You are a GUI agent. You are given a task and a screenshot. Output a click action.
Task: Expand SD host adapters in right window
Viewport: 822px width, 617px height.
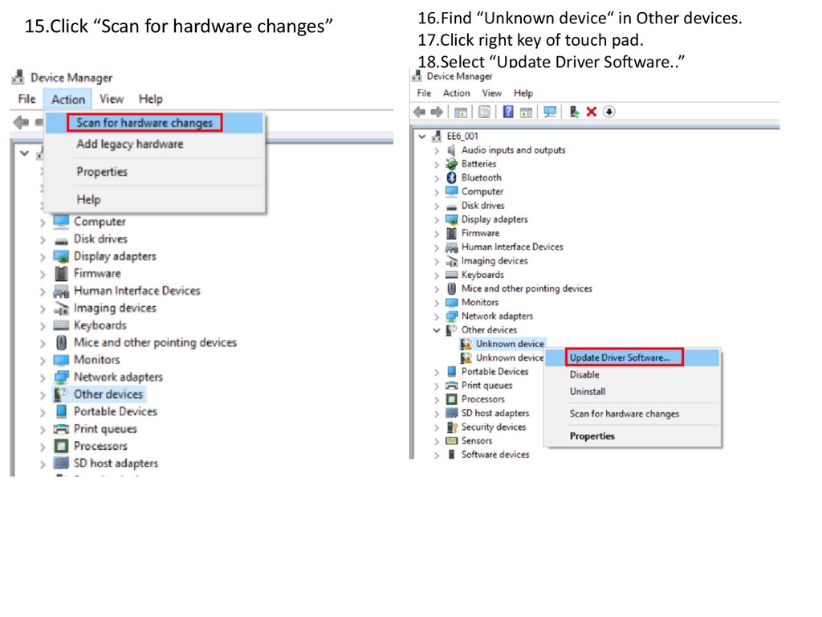437,414
